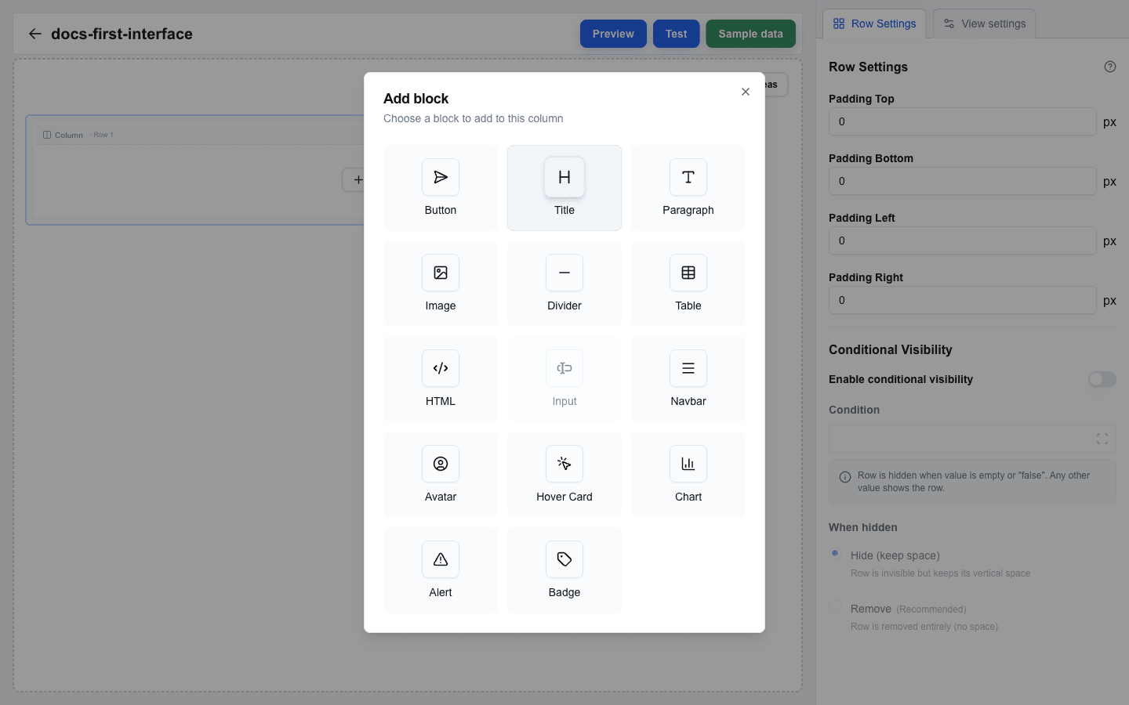Open the View settings tab

point(985,23)
